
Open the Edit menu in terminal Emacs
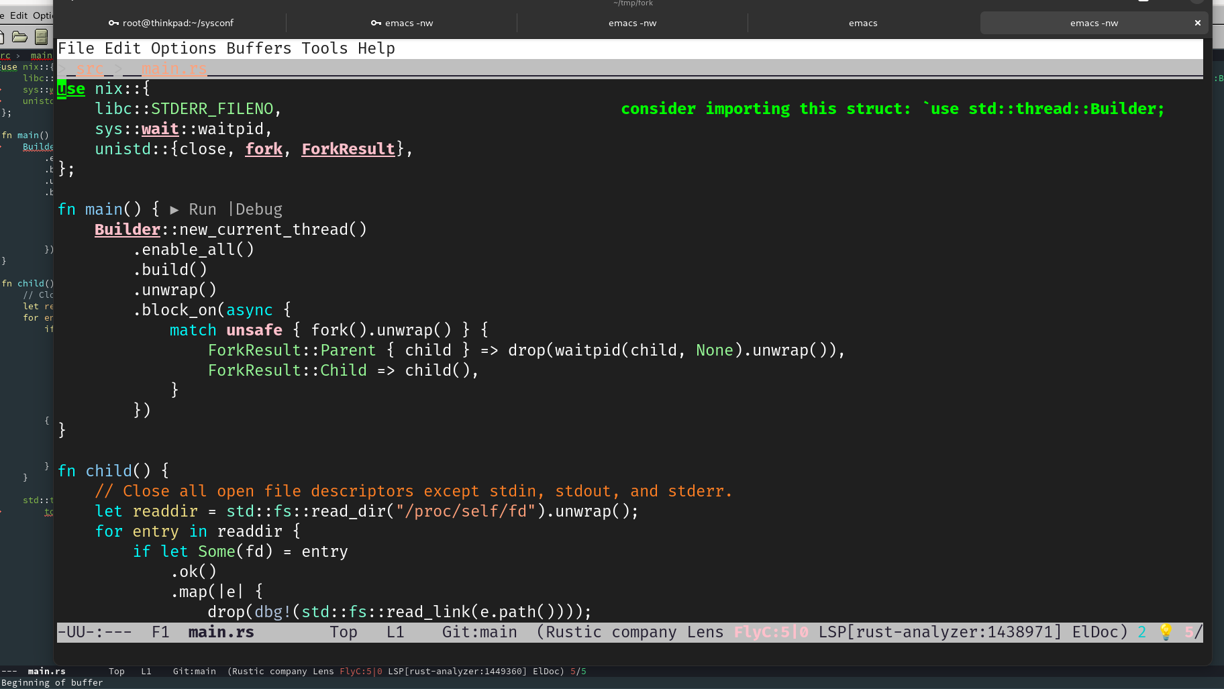click(x=123, y=48)
